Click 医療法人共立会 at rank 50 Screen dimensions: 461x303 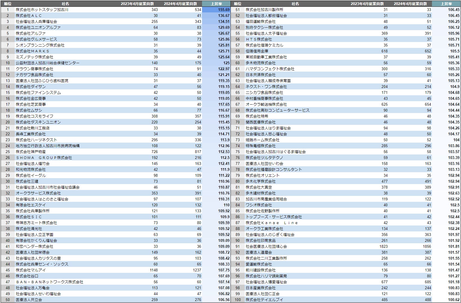[x=29, y=300]
